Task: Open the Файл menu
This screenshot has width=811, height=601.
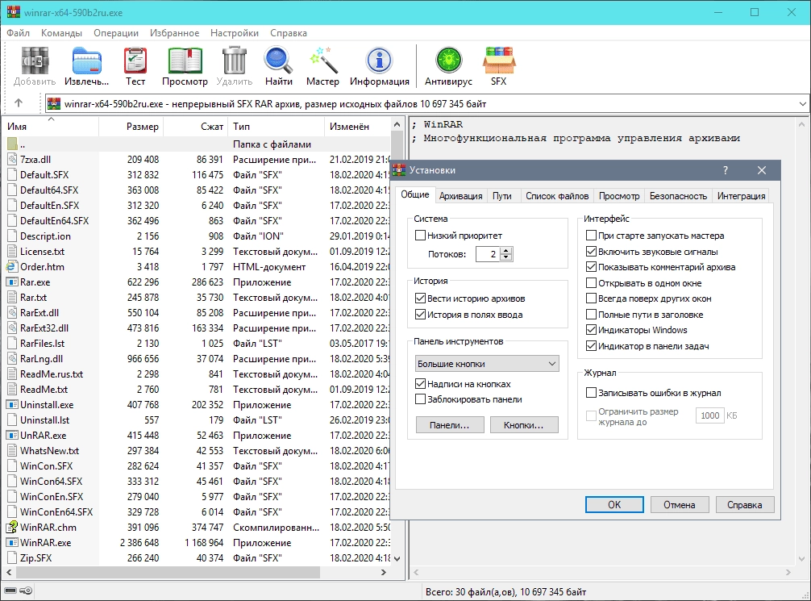Action: coord(18,33)
